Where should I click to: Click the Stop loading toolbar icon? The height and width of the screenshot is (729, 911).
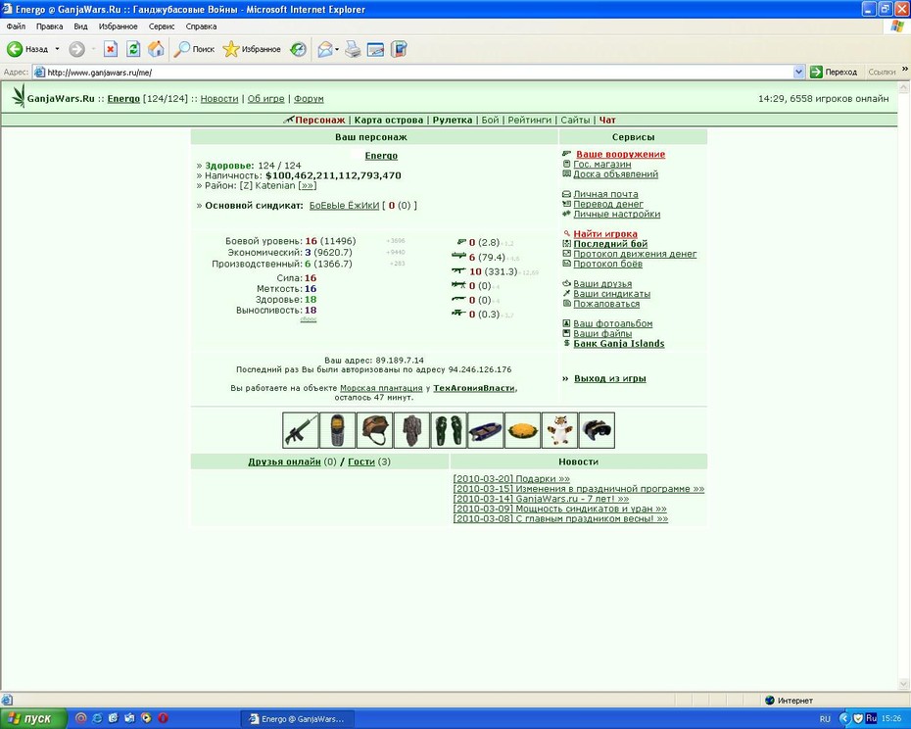tap(111, 49)
